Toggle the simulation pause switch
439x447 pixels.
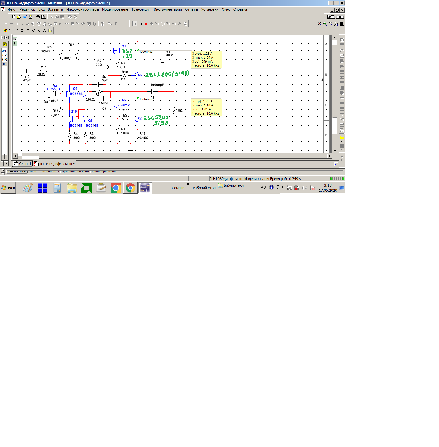[340, 17]
